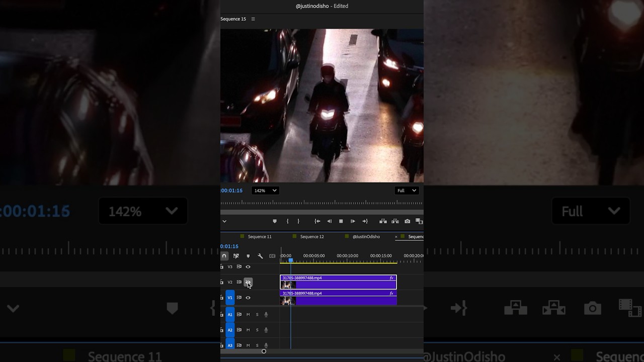Image resolution: width=644 pixels, height=362 pixels.
Task: Expand the chevron left of the transport
Action: [224, 221]
